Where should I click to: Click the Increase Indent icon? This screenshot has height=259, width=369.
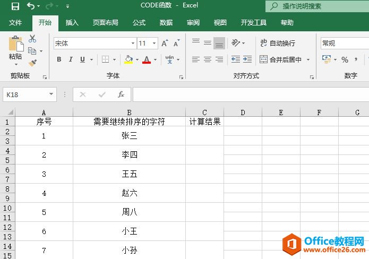click(248, 59)
